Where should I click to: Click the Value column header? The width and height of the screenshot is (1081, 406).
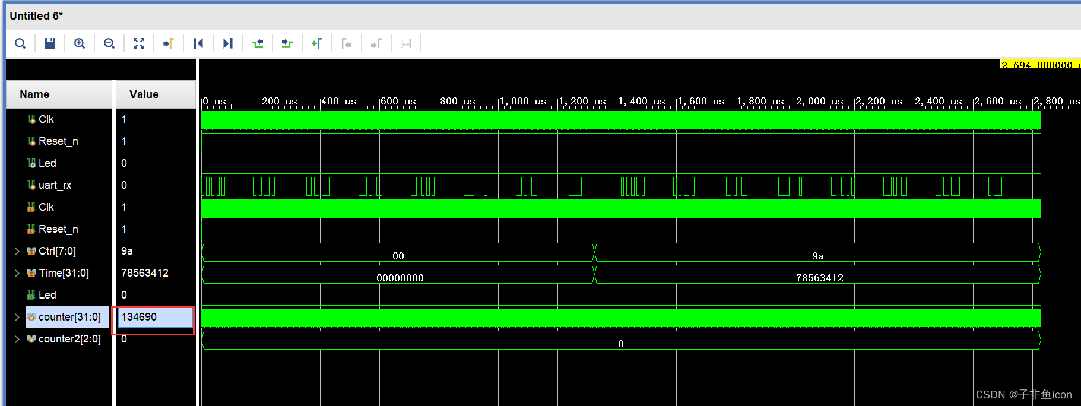coord(156,94)
